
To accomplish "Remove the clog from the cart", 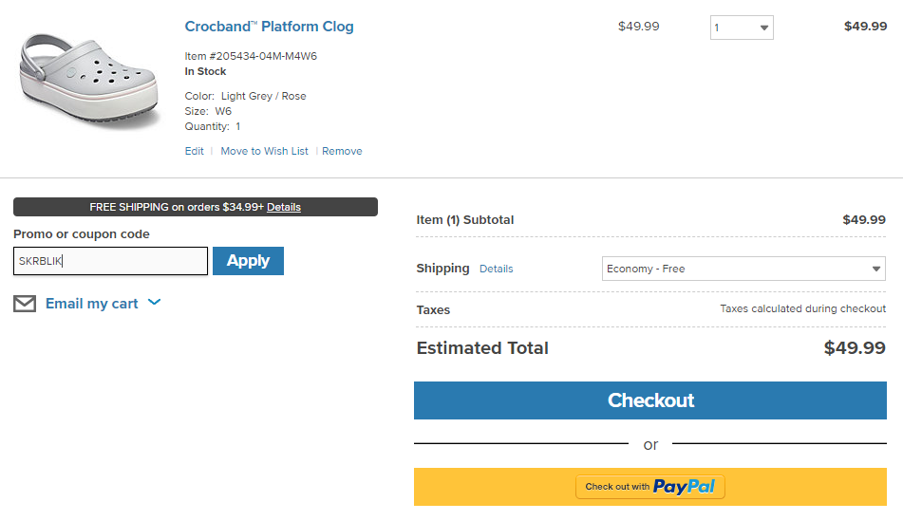I will (342, 151).
